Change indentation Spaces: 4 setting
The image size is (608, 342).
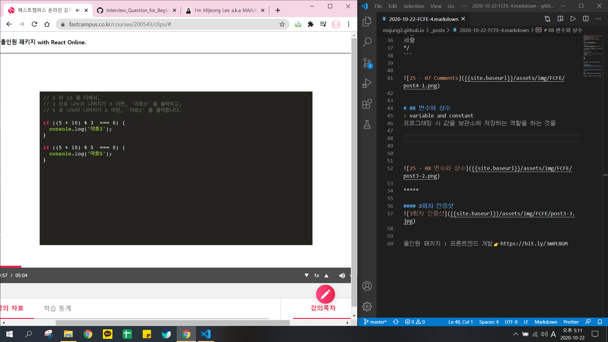(489, 322)
